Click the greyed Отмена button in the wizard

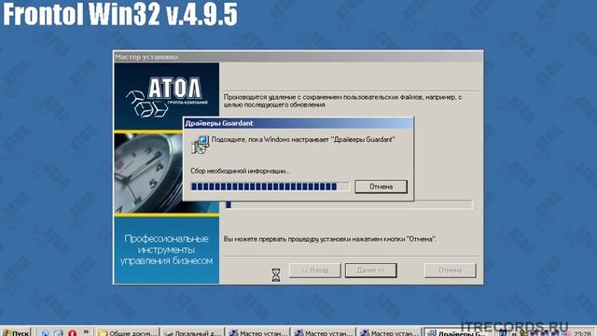tap(450, 271)
